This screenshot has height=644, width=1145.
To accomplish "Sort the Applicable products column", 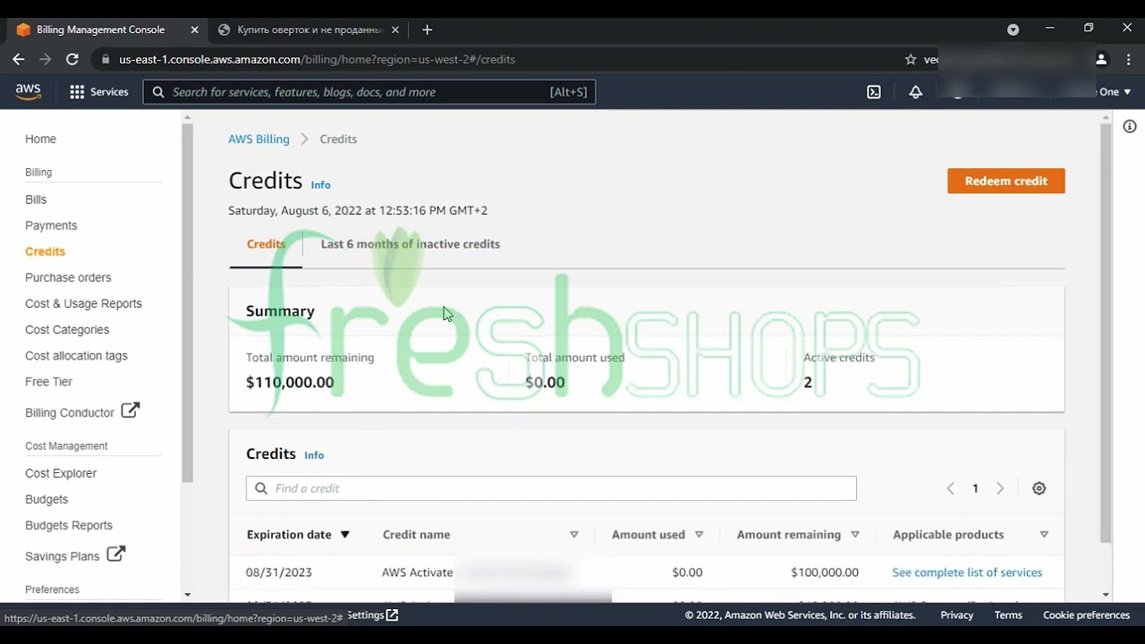I will click(1044, 535).
